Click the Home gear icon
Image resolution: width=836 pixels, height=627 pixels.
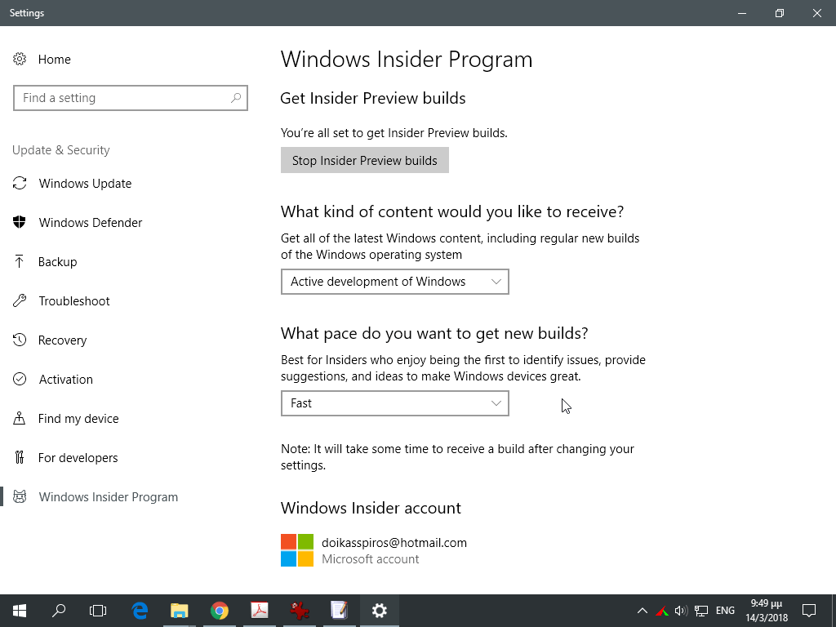coord(20,59)
